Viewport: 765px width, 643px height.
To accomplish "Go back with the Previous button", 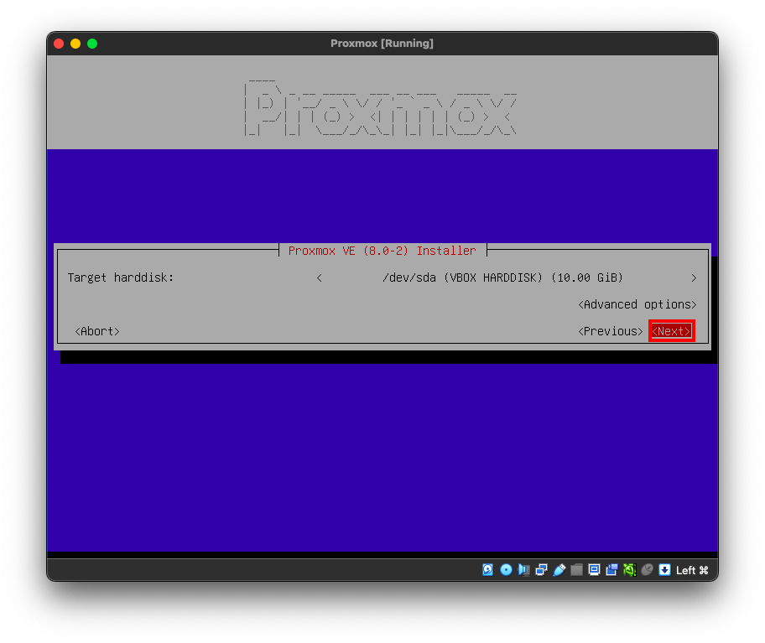I will (x=611, y=331).
